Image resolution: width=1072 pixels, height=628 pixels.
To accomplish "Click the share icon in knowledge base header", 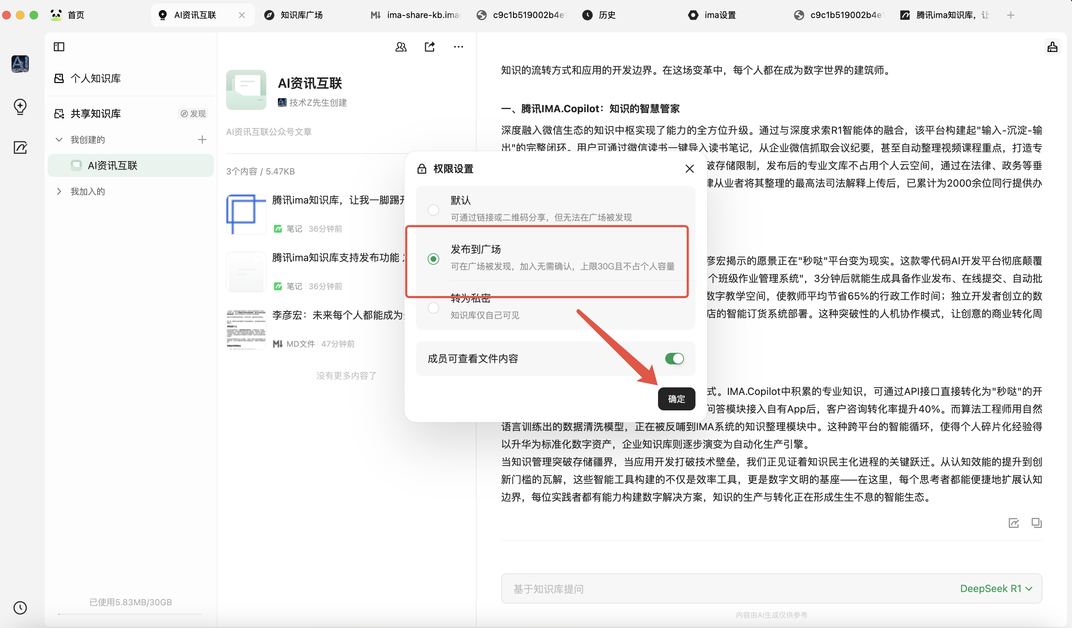I will point(430,47).
